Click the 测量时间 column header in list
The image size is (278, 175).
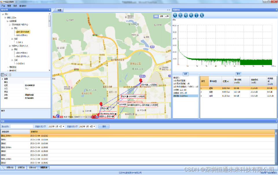click(x=152, y=132)
